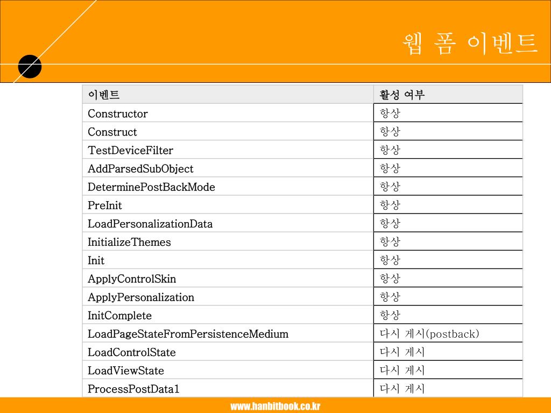Select '항상' in the ApplyControlSkin row
The width and height of the screenshot is (551, 413).
pyautogui.click(x=390, y=279)
